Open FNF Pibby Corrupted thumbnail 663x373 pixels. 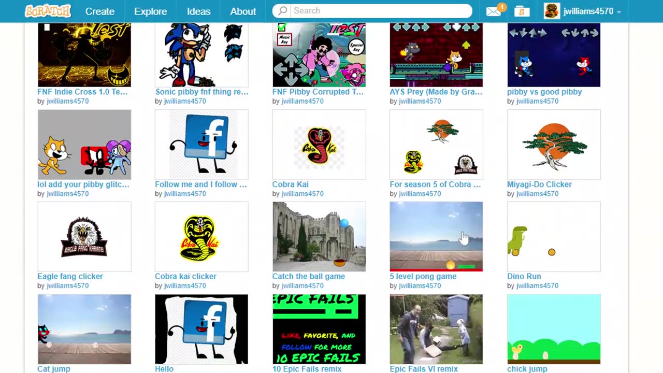[319, 55]
